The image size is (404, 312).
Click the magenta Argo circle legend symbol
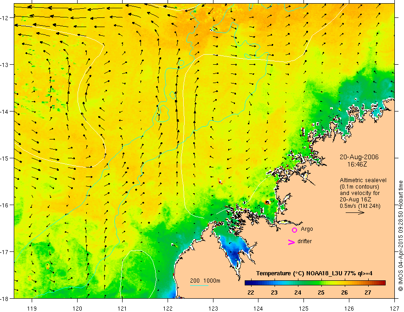pyautogui.click(x=294, y=230)
